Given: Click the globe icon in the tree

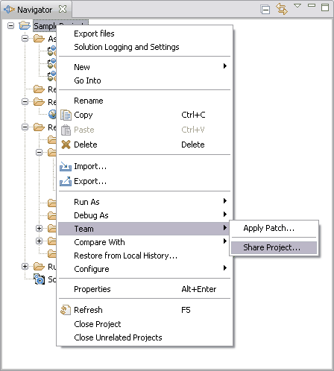Looking at the screenshot, I should coord(53,114).
